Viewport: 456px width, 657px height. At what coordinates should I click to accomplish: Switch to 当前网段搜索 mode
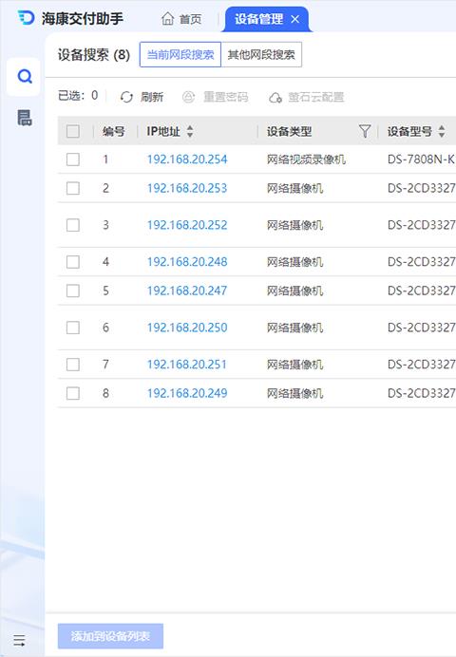coord(180,54)
